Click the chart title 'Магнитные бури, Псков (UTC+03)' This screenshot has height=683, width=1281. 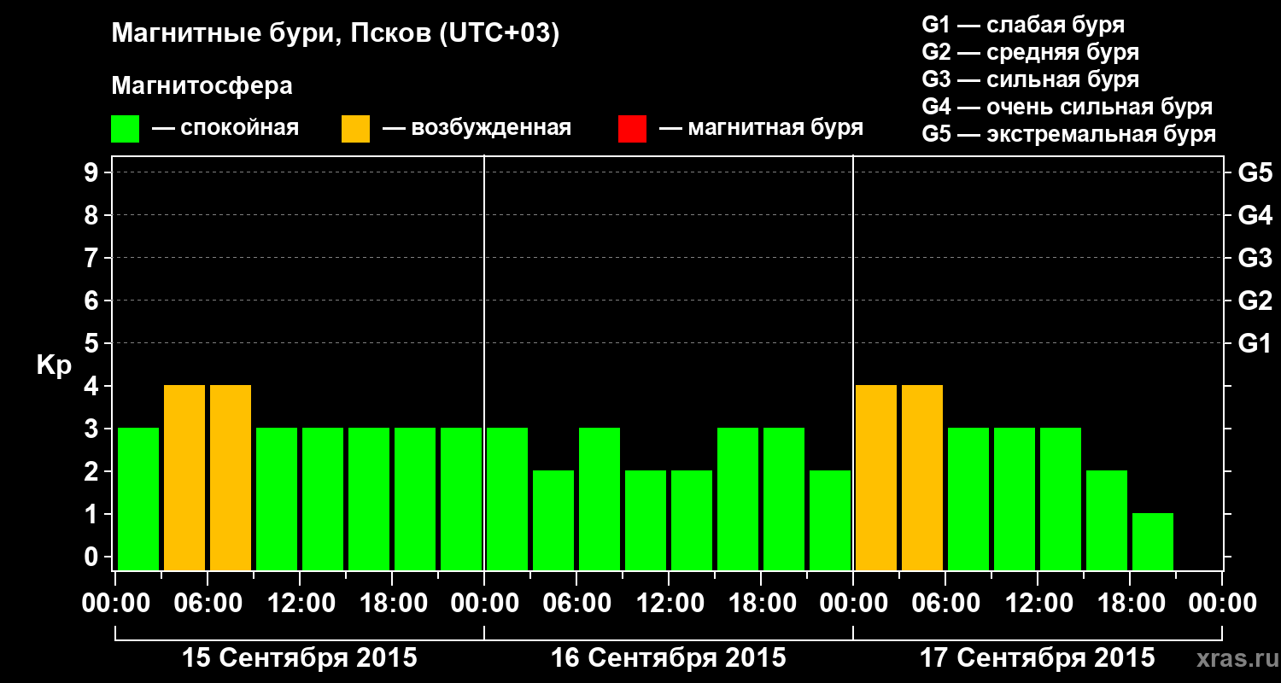coord(336,34)
